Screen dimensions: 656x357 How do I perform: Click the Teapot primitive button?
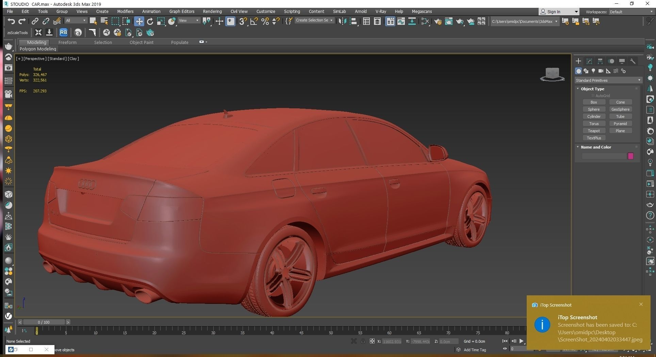(x=594, y=131)
